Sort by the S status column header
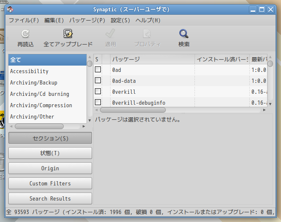The image size is (281, 222). coord(97,59)
